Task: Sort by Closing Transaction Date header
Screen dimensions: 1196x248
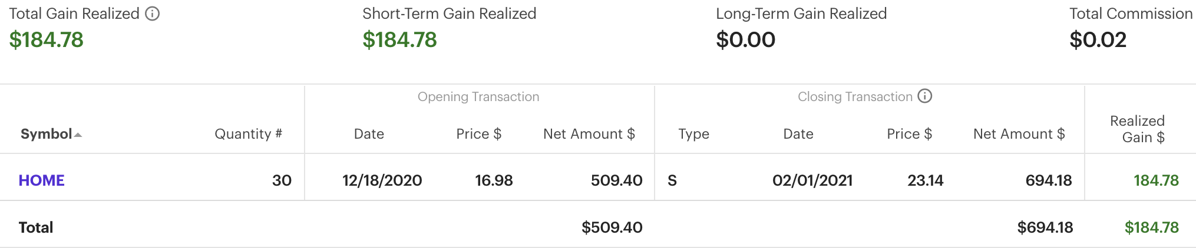Action: (x=798, y=134)
